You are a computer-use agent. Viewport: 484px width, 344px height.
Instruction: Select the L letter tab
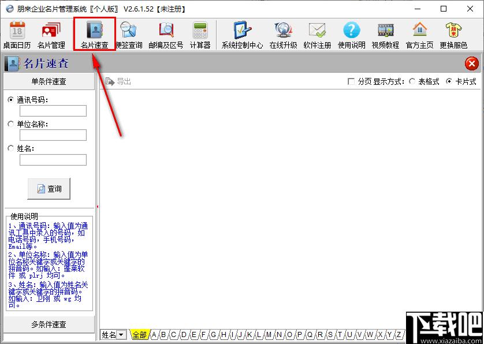259,334
